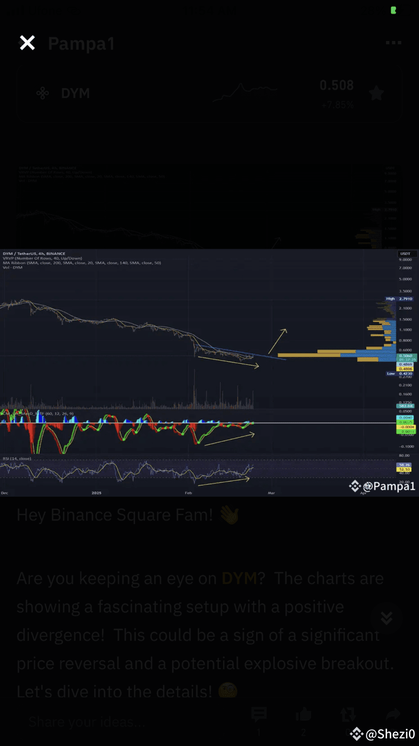Expand the post using the double-chevron button
Screen dimensions: 419x746
point(387,618)
